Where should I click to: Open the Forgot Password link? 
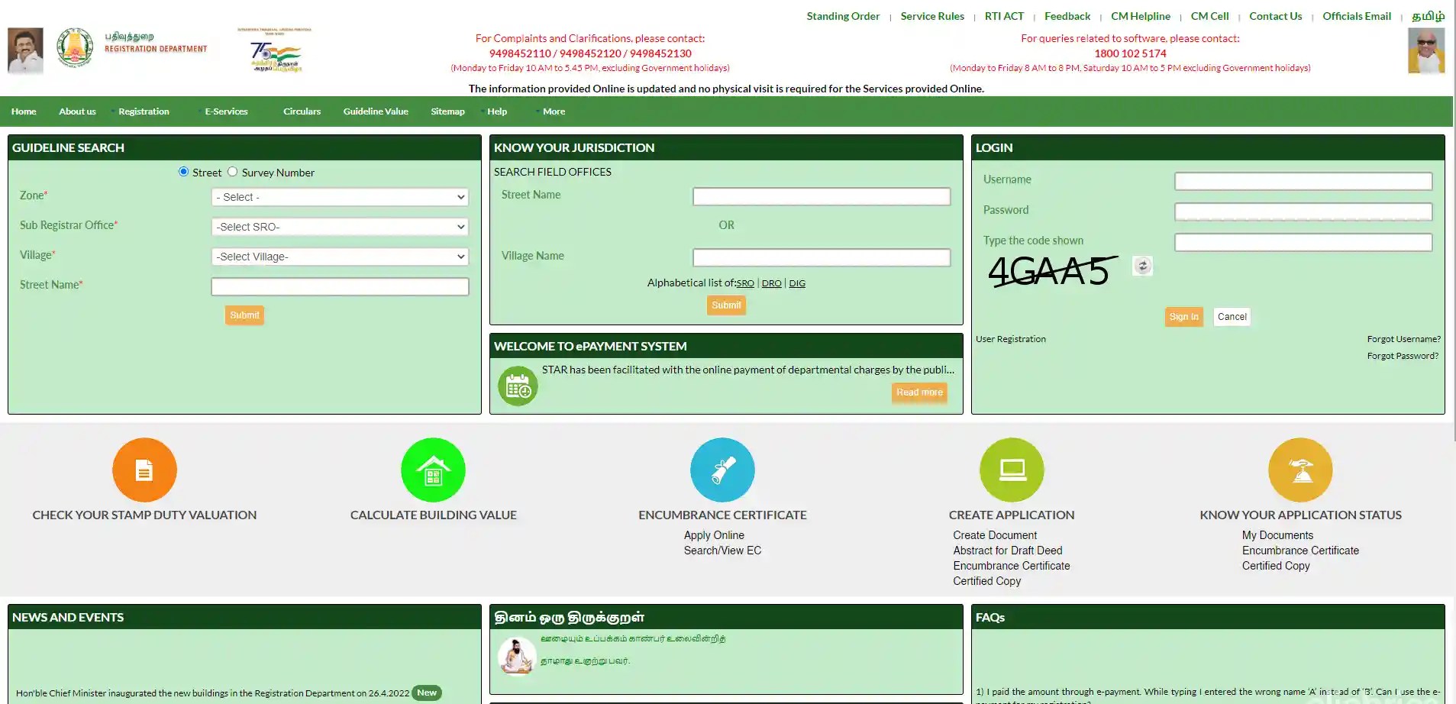[x=1402, y=355]
